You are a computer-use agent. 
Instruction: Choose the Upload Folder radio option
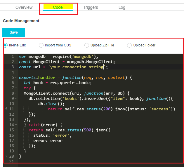(x=129, y=45)
